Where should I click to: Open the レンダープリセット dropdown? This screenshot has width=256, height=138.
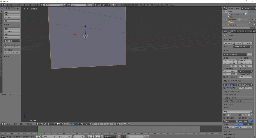coord(235,55)
